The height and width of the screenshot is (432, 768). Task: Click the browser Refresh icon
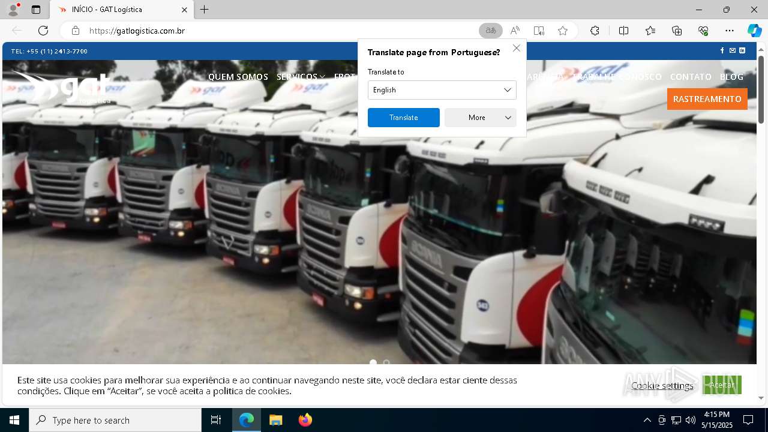pyautogui.click(x=43, y=31)
